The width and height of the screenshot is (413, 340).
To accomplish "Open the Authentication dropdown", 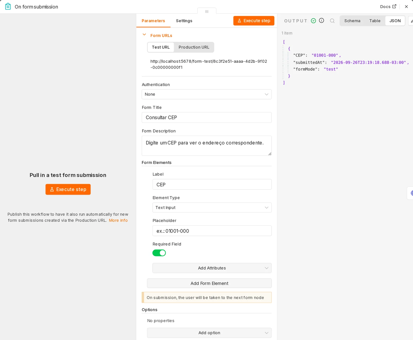I will point(206,94).
